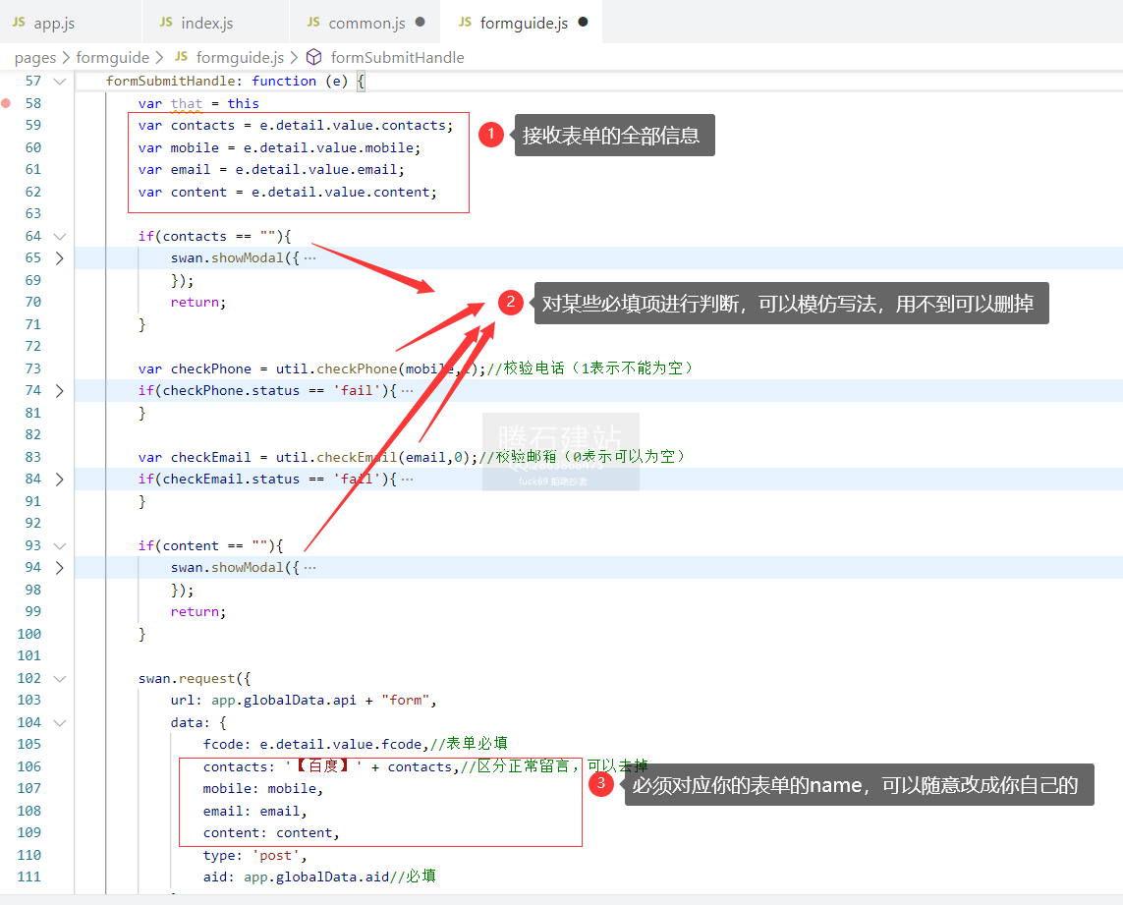
Task: Select the common.js tab
Action: (366, 23)
